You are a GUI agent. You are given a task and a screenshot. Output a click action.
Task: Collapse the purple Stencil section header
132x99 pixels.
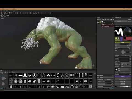pos(123,76)
